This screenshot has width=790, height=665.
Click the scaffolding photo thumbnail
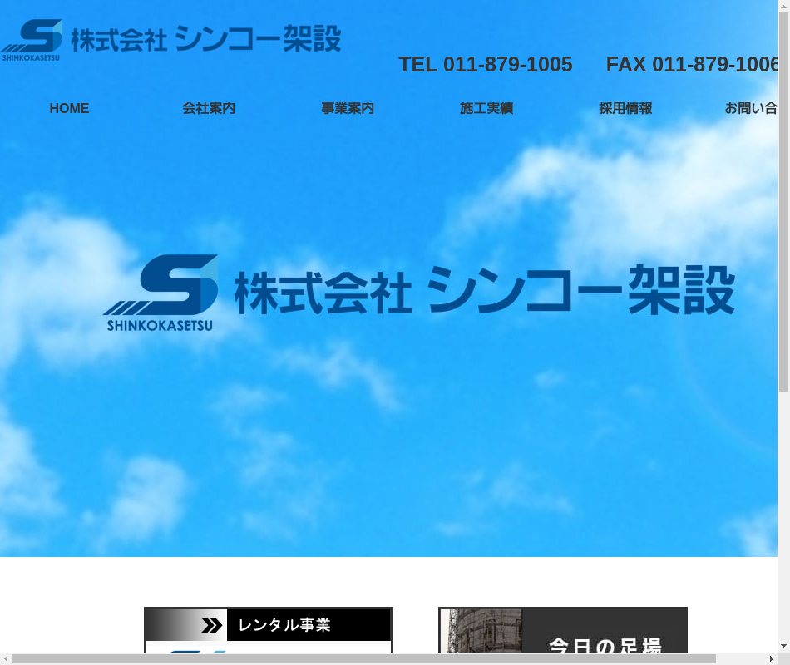[481, 631]
